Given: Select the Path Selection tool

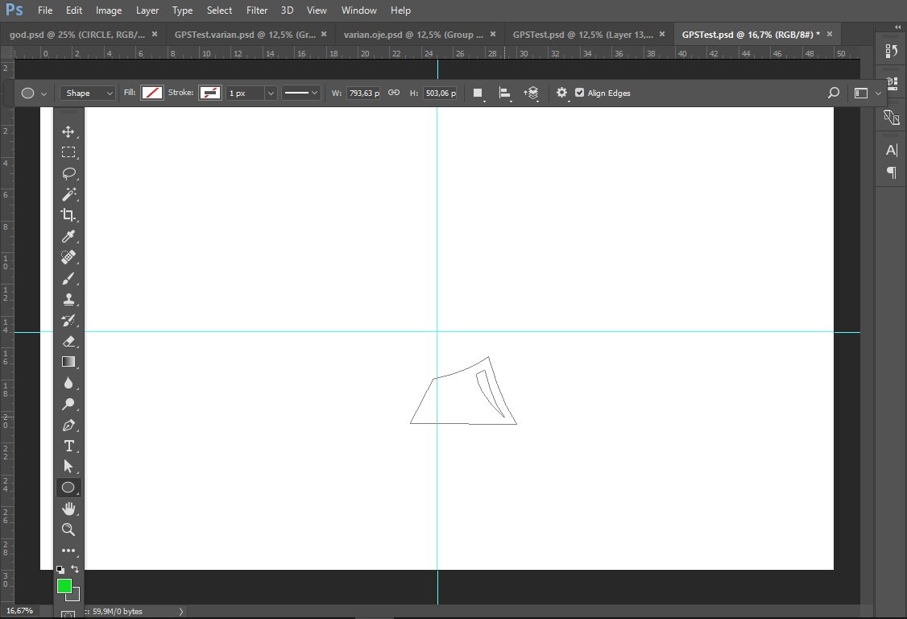Looking at the screenshot, I should [68, 466].
